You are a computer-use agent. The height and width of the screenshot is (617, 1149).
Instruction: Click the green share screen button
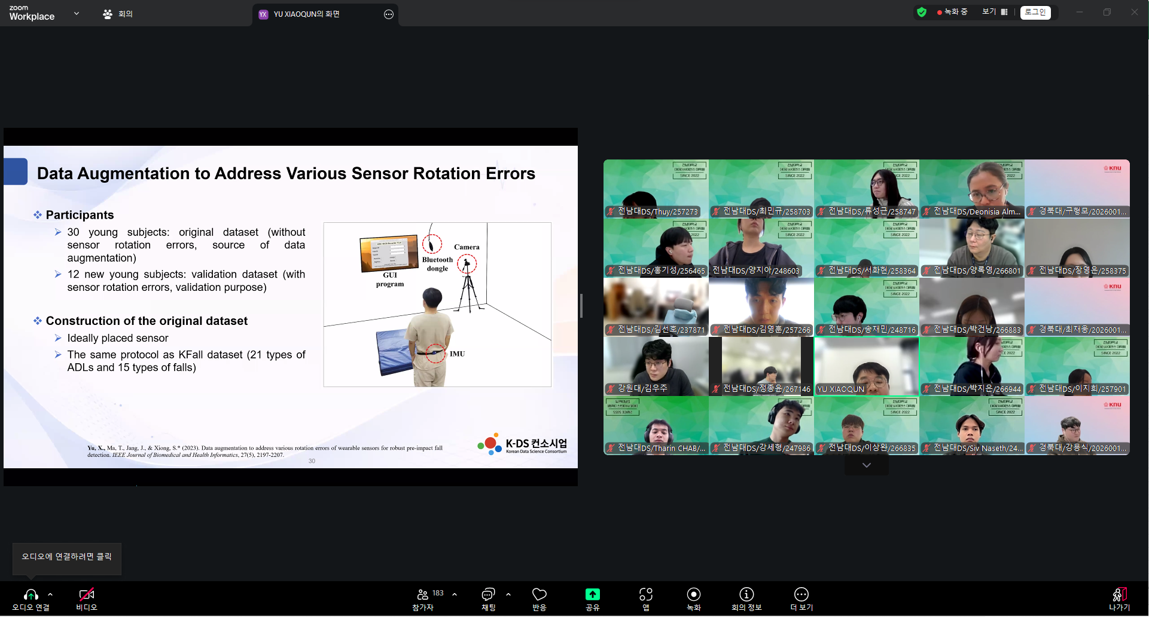[x=592, y=595]
